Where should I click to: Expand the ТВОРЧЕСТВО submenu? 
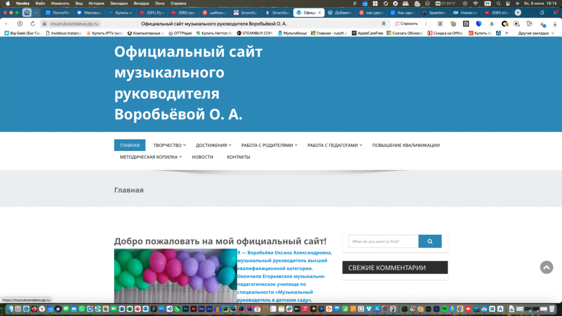(x=170, y=145)
